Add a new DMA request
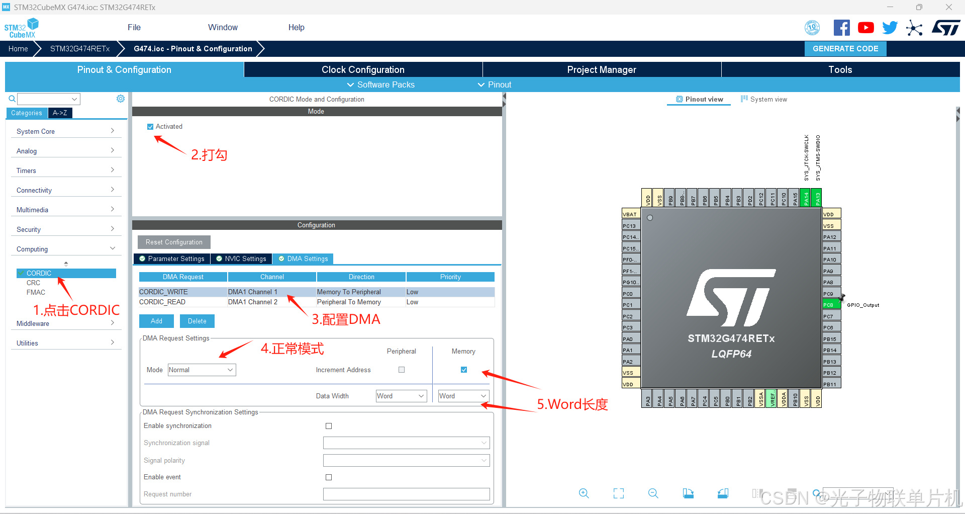The height and width of the screenshot is (514, 965). [156, 321]
